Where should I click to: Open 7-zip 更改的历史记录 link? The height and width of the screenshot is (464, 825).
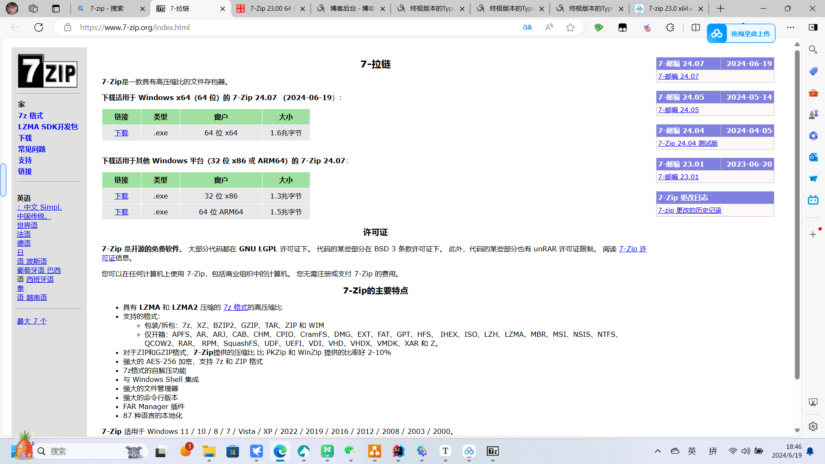(x=690, y=210)
